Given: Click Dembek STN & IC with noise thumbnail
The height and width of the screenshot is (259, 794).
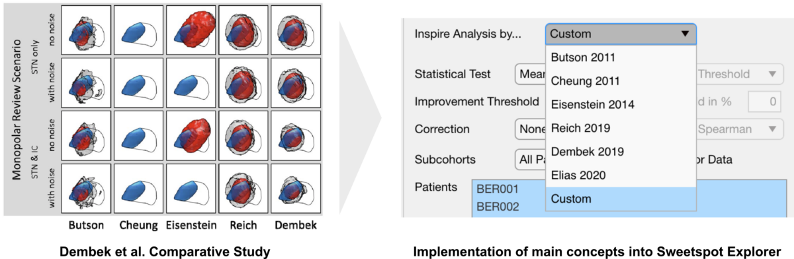Looking at the screenshot, I should coord(296,189).
